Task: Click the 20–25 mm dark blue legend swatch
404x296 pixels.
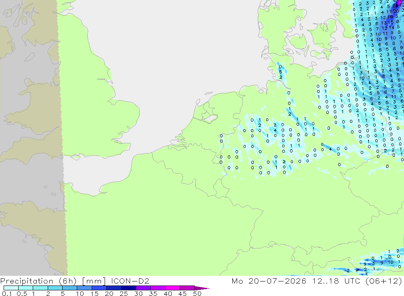Action: (114, 288)
